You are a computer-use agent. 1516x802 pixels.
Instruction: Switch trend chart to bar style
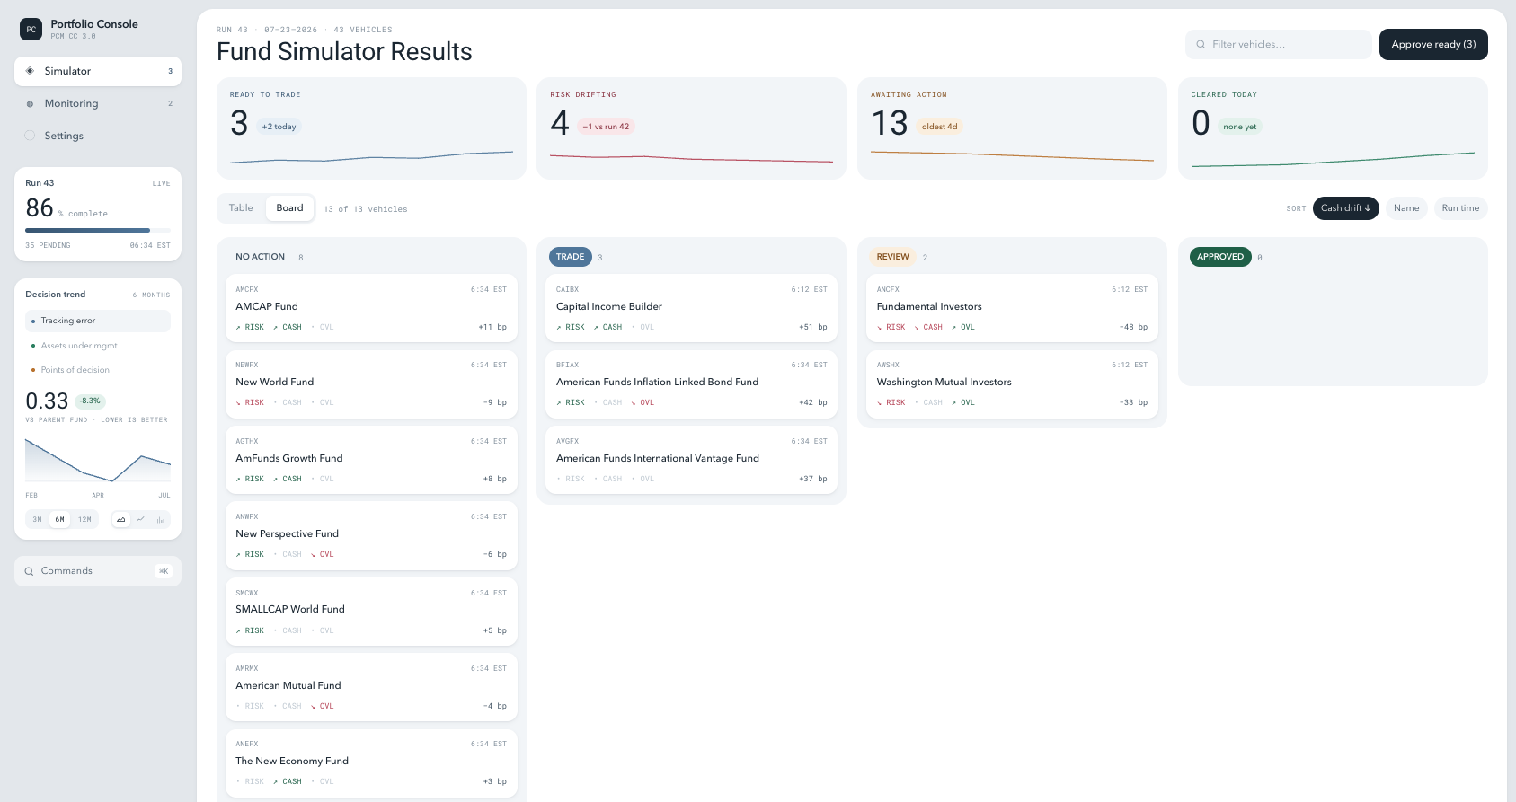pos(161,519)
